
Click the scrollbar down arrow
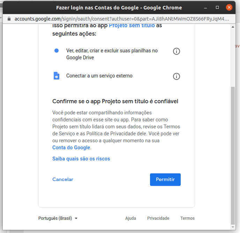pos(233,227)
